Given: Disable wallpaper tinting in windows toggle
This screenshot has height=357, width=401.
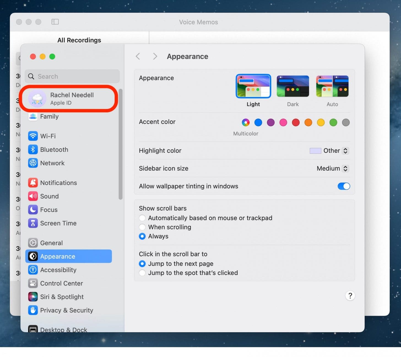Looking at the screenshot, I should pyautogui.click(x=343, y=186).
